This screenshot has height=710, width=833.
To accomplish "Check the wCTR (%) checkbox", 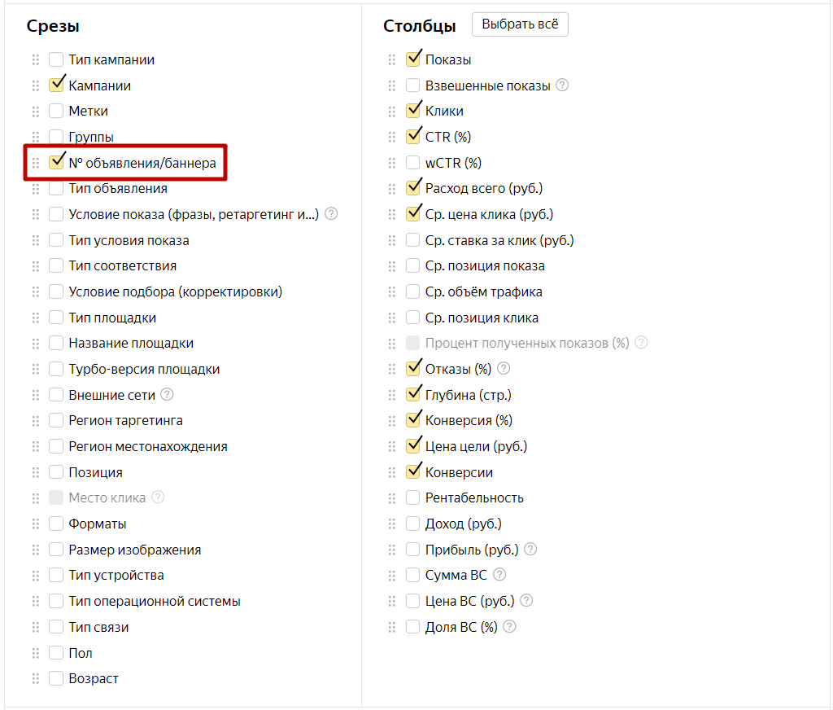I will [x=412, y=163].
